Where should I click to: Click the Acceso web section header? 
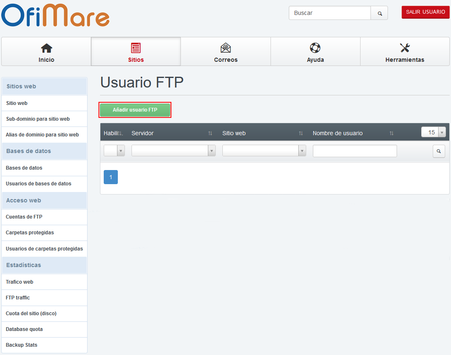pos(44,200)
